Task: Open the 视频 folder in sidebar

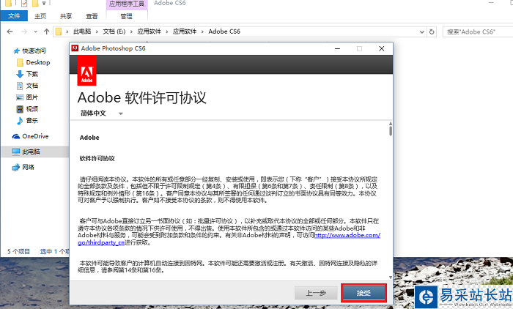Action: click(32, 109)
